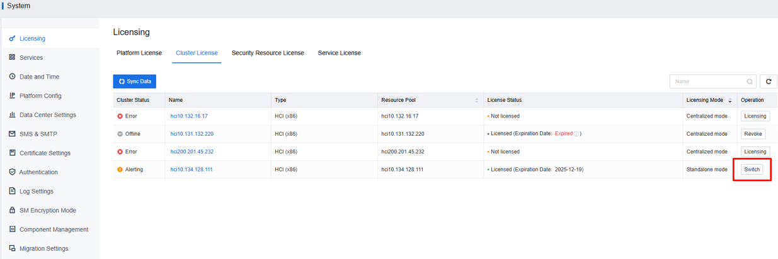Image resolution: width=778 pixels, height=259 pixels.
Task: Click the Data Center Settings building icon
Action: tap(12, 115)
